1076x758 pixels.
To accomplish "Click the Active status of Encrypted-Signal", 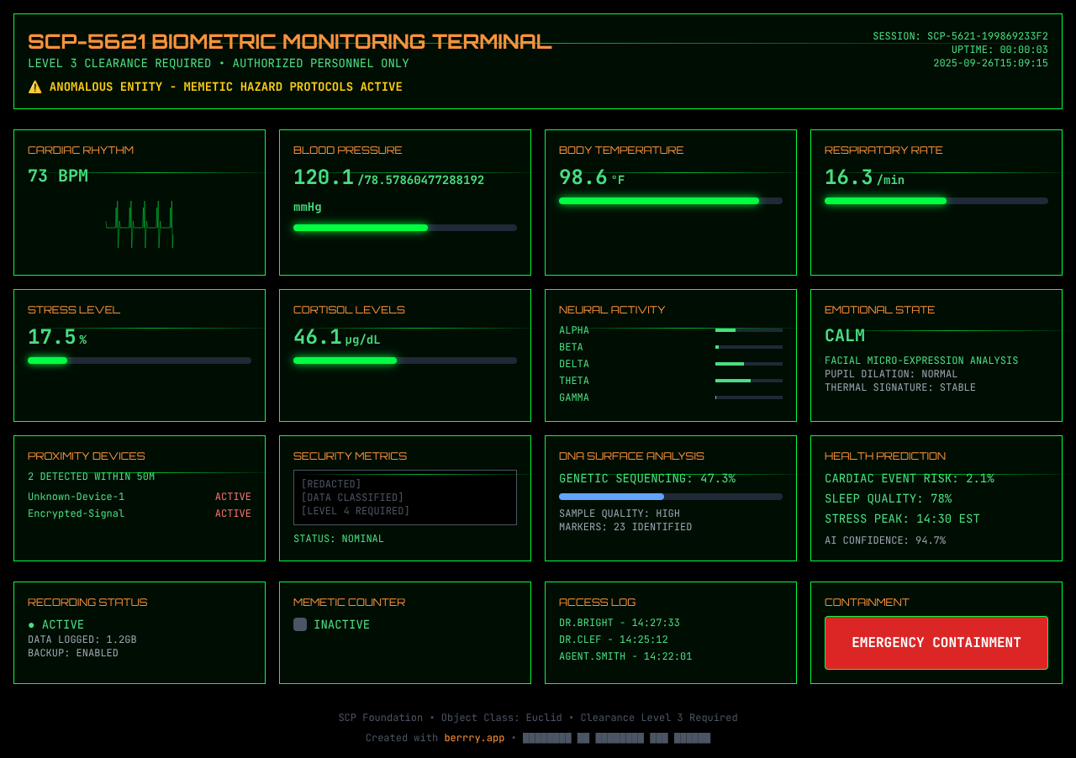I will [x=233, y=513].
